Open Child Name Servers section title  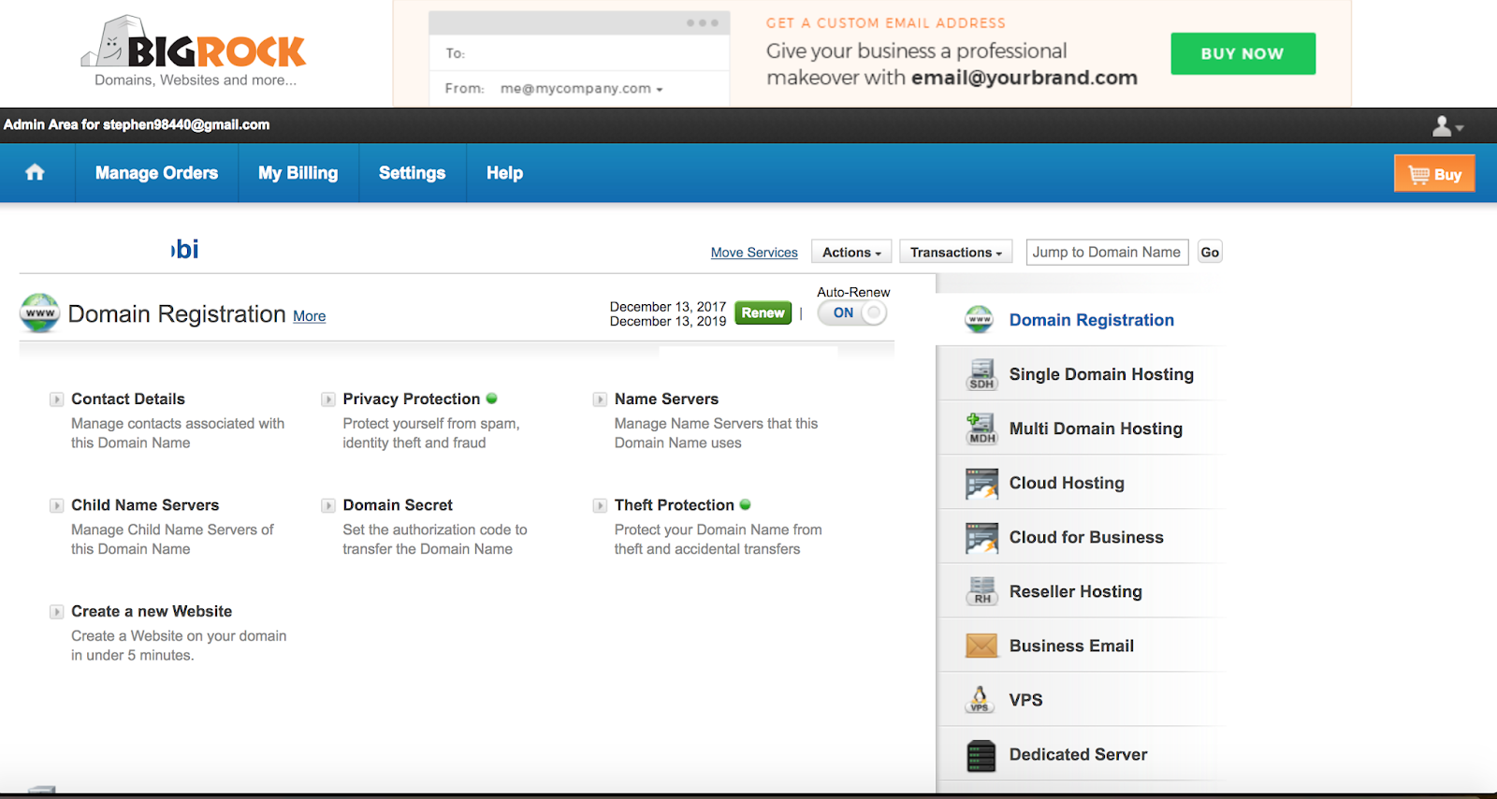tap(145, 504)
